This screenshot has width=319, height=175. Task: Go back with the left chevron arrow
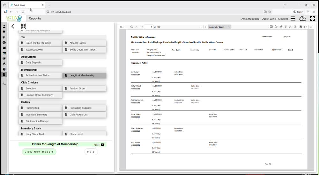pos(13,26)
